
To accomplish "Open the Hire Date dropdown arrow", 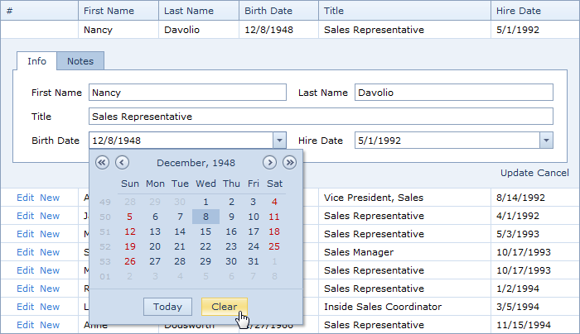I will 546,141.
